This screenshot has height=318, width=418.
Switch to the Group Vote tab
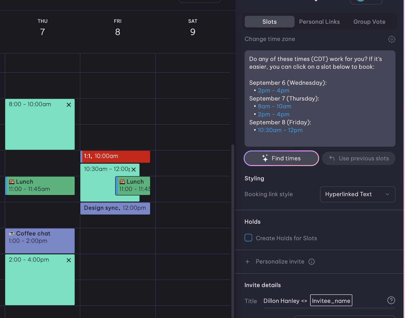tap(369, 21)
